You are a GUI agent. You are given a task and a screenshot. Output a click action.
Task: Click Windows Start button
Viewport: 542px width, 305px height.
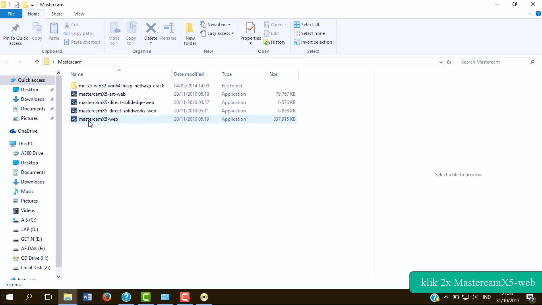click(10, 297)
